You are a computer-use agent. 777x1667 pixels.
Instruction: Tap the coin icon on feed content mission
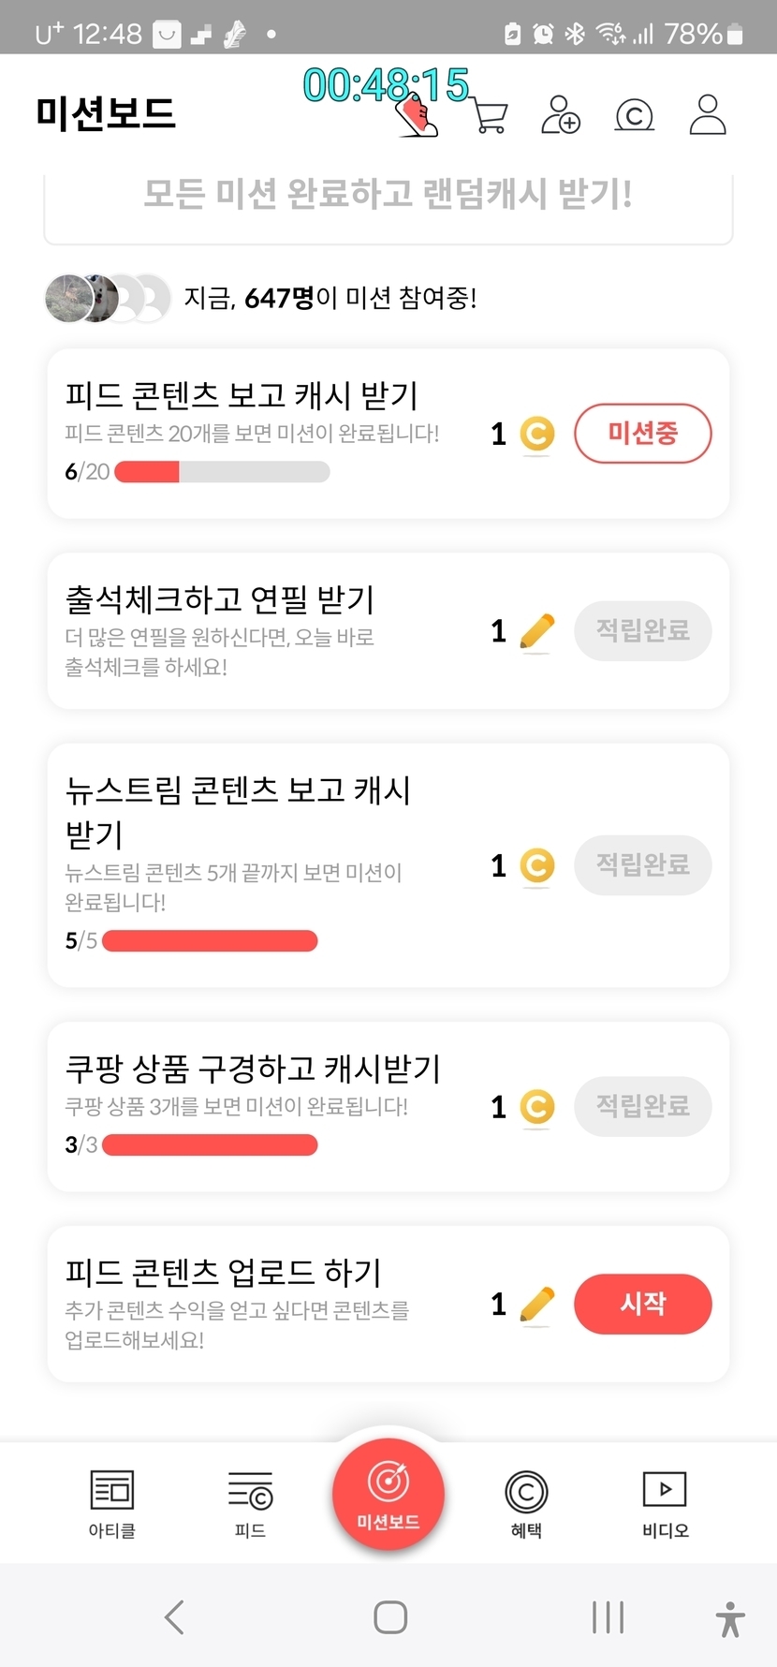point(537,434)
